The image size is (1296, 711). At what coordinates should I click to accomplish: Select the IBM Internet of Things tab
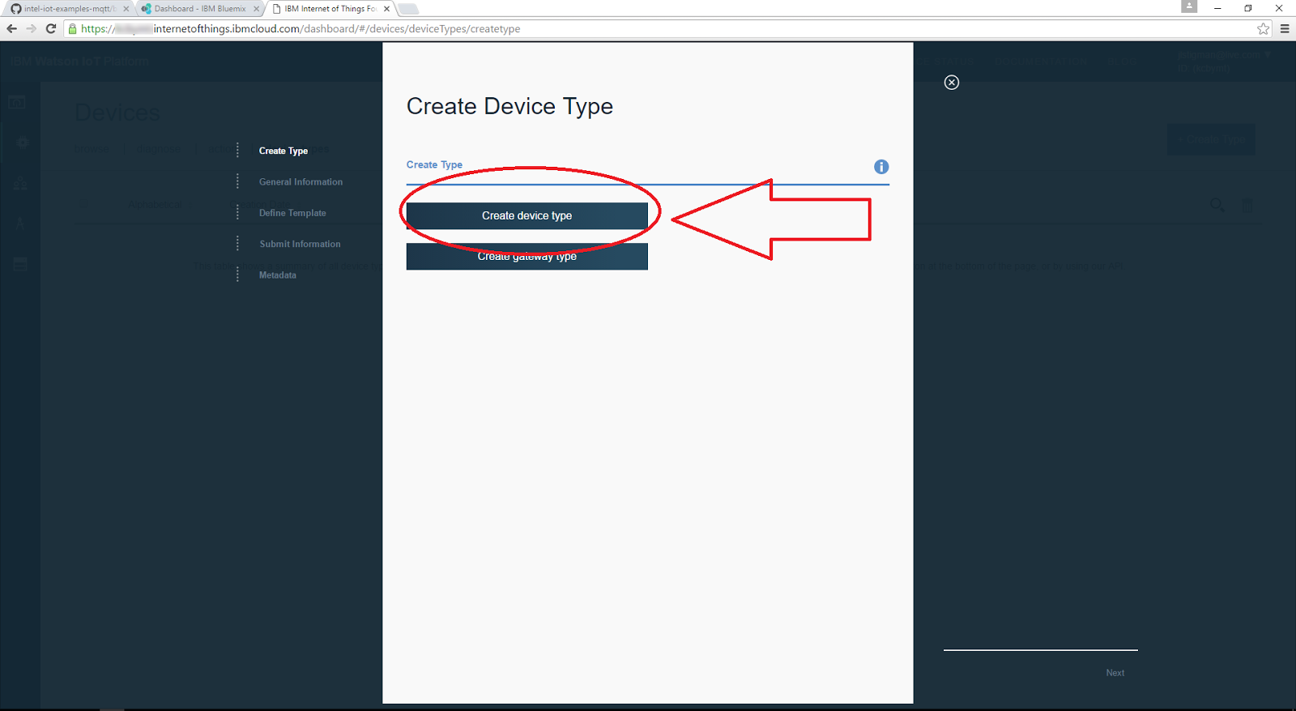pyautogui.click(x=330, y=9)
